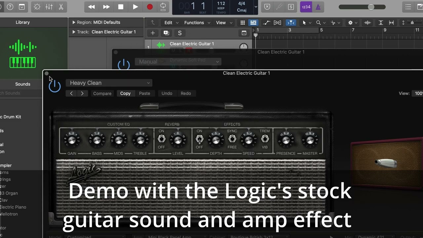The height and width of the screenshot is (238, 423).
Task: Click the GAIN knob on the amp
Action: click(x=72, y=140)
